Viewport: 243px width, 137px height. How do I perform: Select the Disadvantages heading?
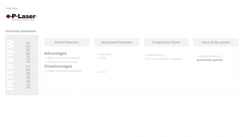tap(58, 66)
